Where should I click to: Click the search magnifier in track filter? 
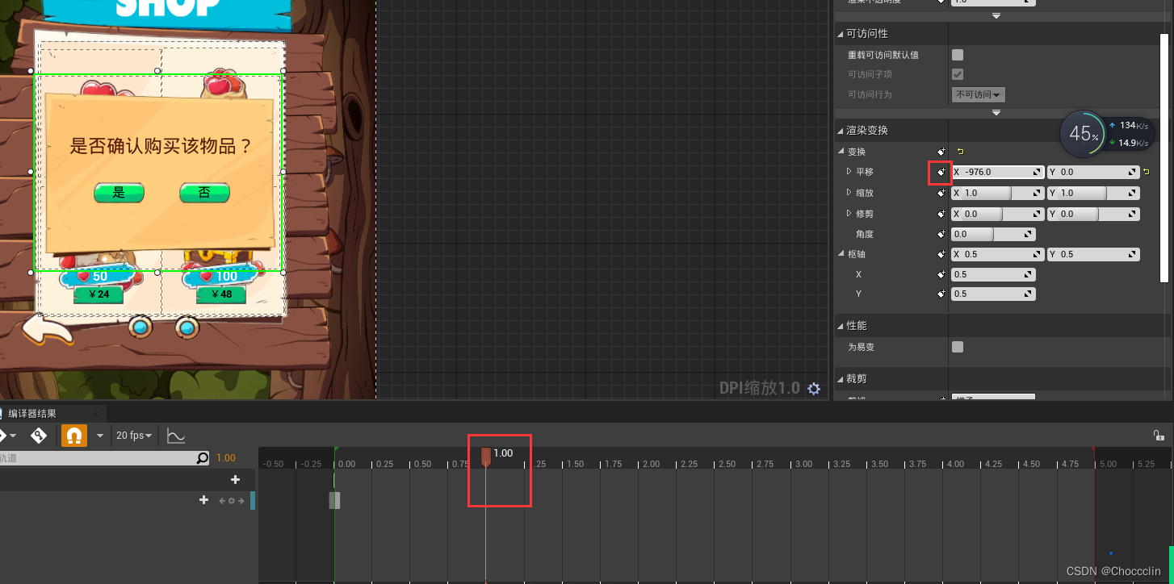coord(203,458)
